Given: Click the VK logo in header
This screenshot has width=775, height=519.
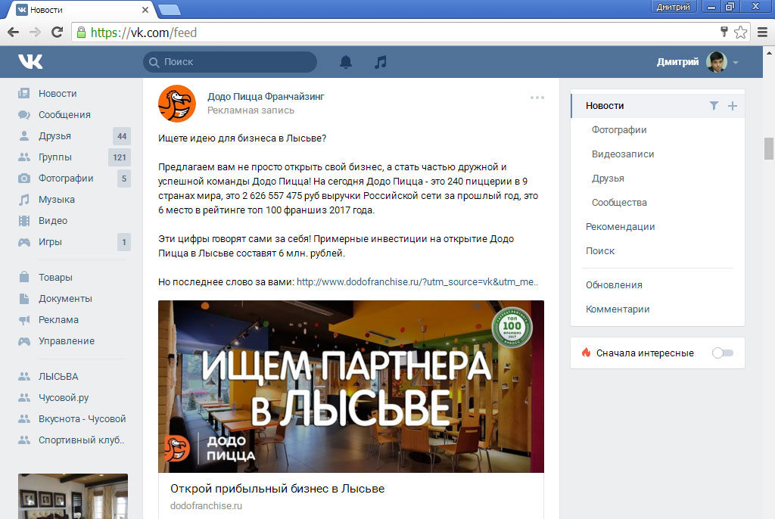Looking at the screenshot, I should (30, 62).
